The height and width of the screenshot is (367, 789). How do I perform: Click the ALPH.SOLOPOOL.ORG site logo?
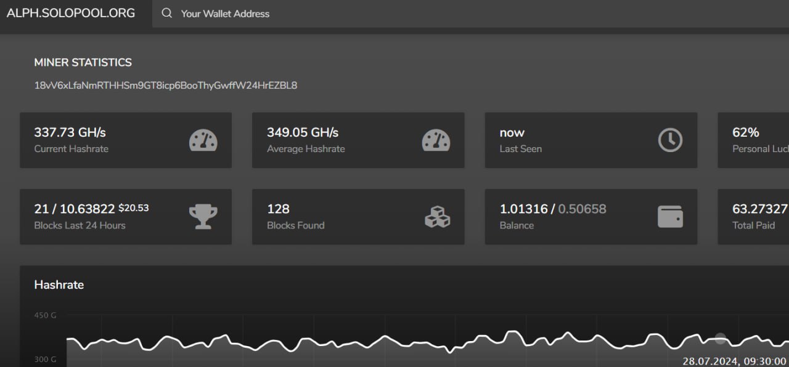point(71,13)
